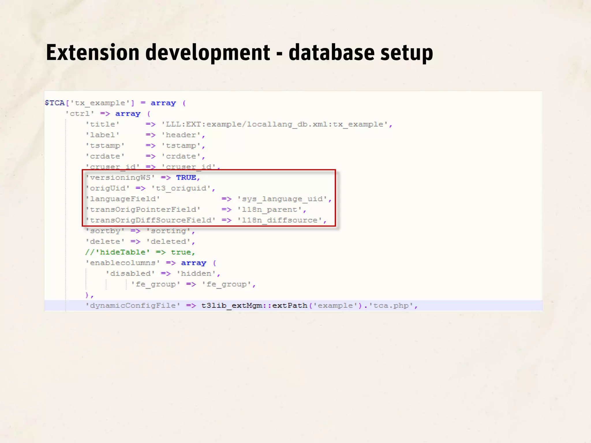
Task: Click the "'crdate' => 'crdate'" line
Action: pyautogui.click(x=145, y=156)
